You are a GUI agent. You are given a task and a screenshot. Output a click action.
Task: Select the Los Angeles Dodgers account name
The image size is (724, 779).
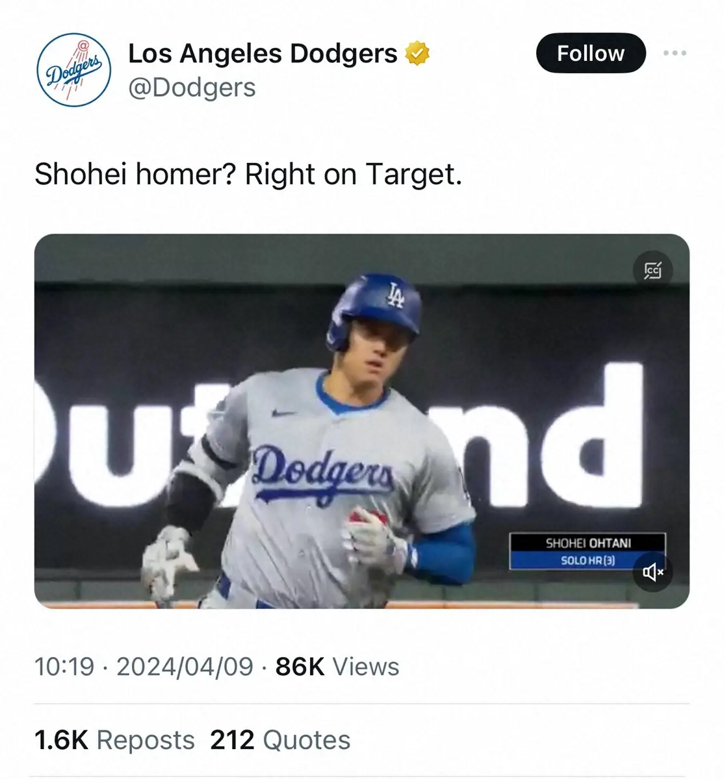point(264,53)
